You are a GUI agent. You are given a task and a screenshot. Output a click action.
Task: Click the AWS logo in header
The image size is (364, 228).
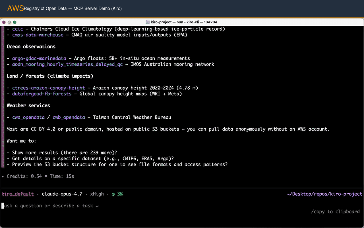[x=15, y=8]
